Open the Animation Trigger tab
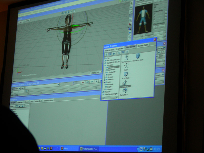This screenshot has height=153, width=204. pyautogui.click(x=48, y=100)
